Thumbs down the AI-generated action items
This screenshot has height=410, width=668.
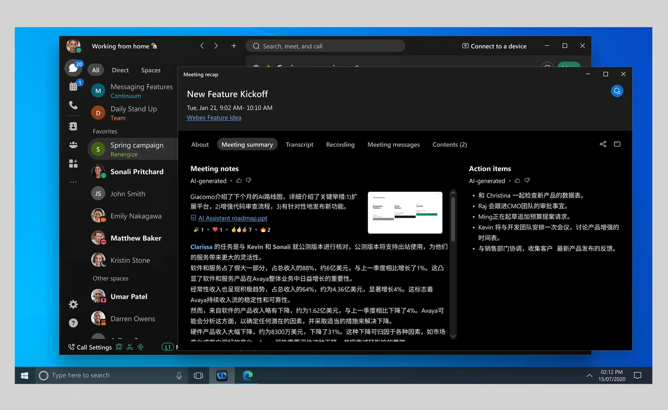527,181
